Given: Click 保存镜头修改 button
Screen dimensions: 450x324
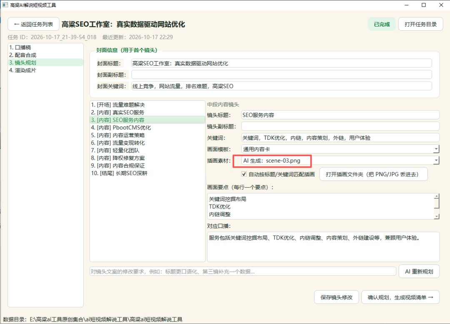Looking at the screenshot, I should [x=336, y=297].
